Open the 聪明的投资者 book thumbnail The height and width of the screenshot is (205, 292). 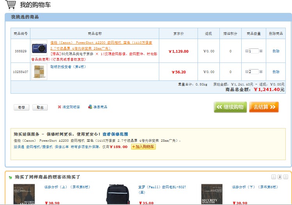[x=39, y=72]
